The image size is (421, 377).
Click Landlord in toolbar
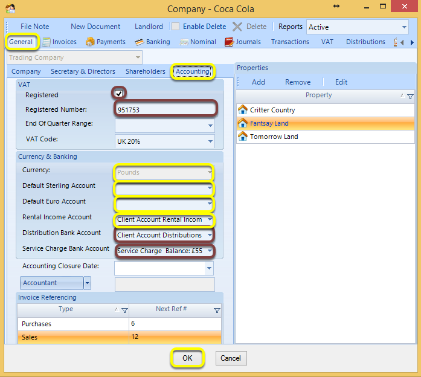pyautogui.click(x=149, y=27)
